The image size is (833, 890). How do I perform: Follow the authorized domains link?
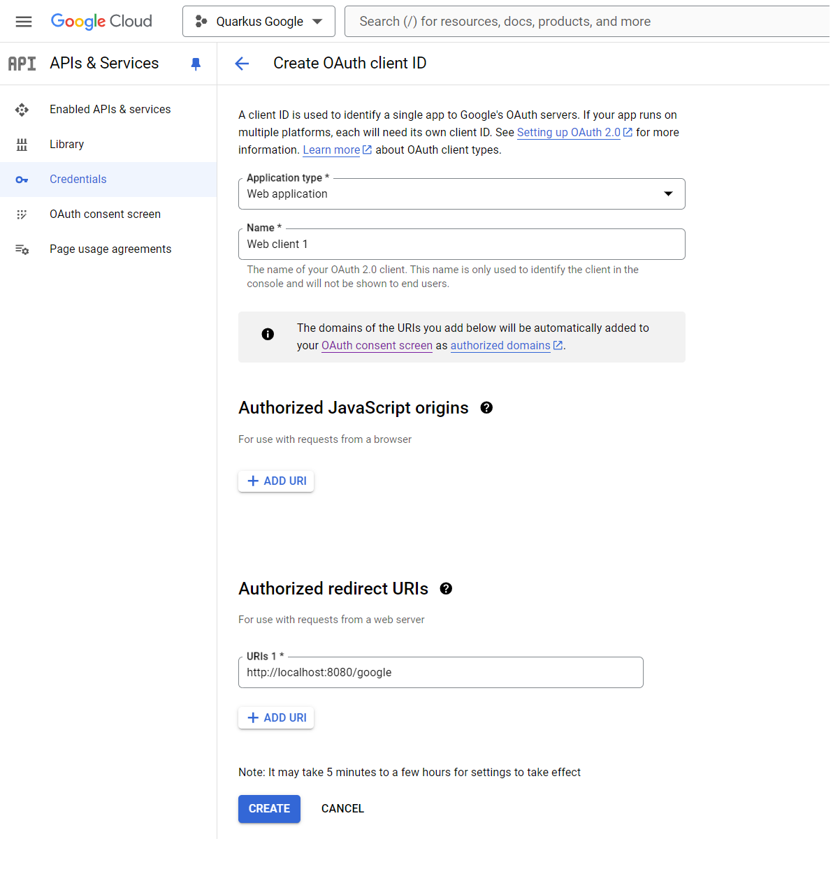coord(500,346)
